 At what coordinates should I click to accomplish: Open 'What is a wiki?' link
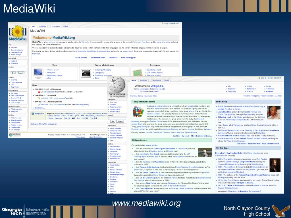click(x=53, y=70)
